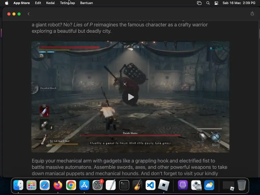Viewport: 260px width, 195px height.
Task: Open the Tetingkap menu
Action: (68, 3)
